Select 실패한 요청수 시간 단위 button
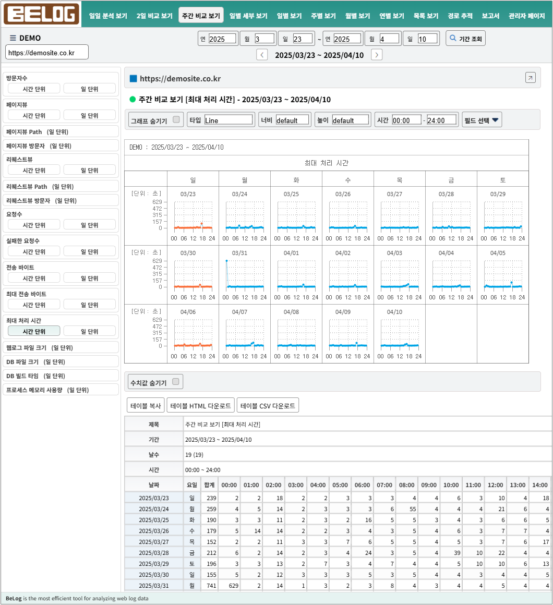553x605 pixels. tap(34, 251)
